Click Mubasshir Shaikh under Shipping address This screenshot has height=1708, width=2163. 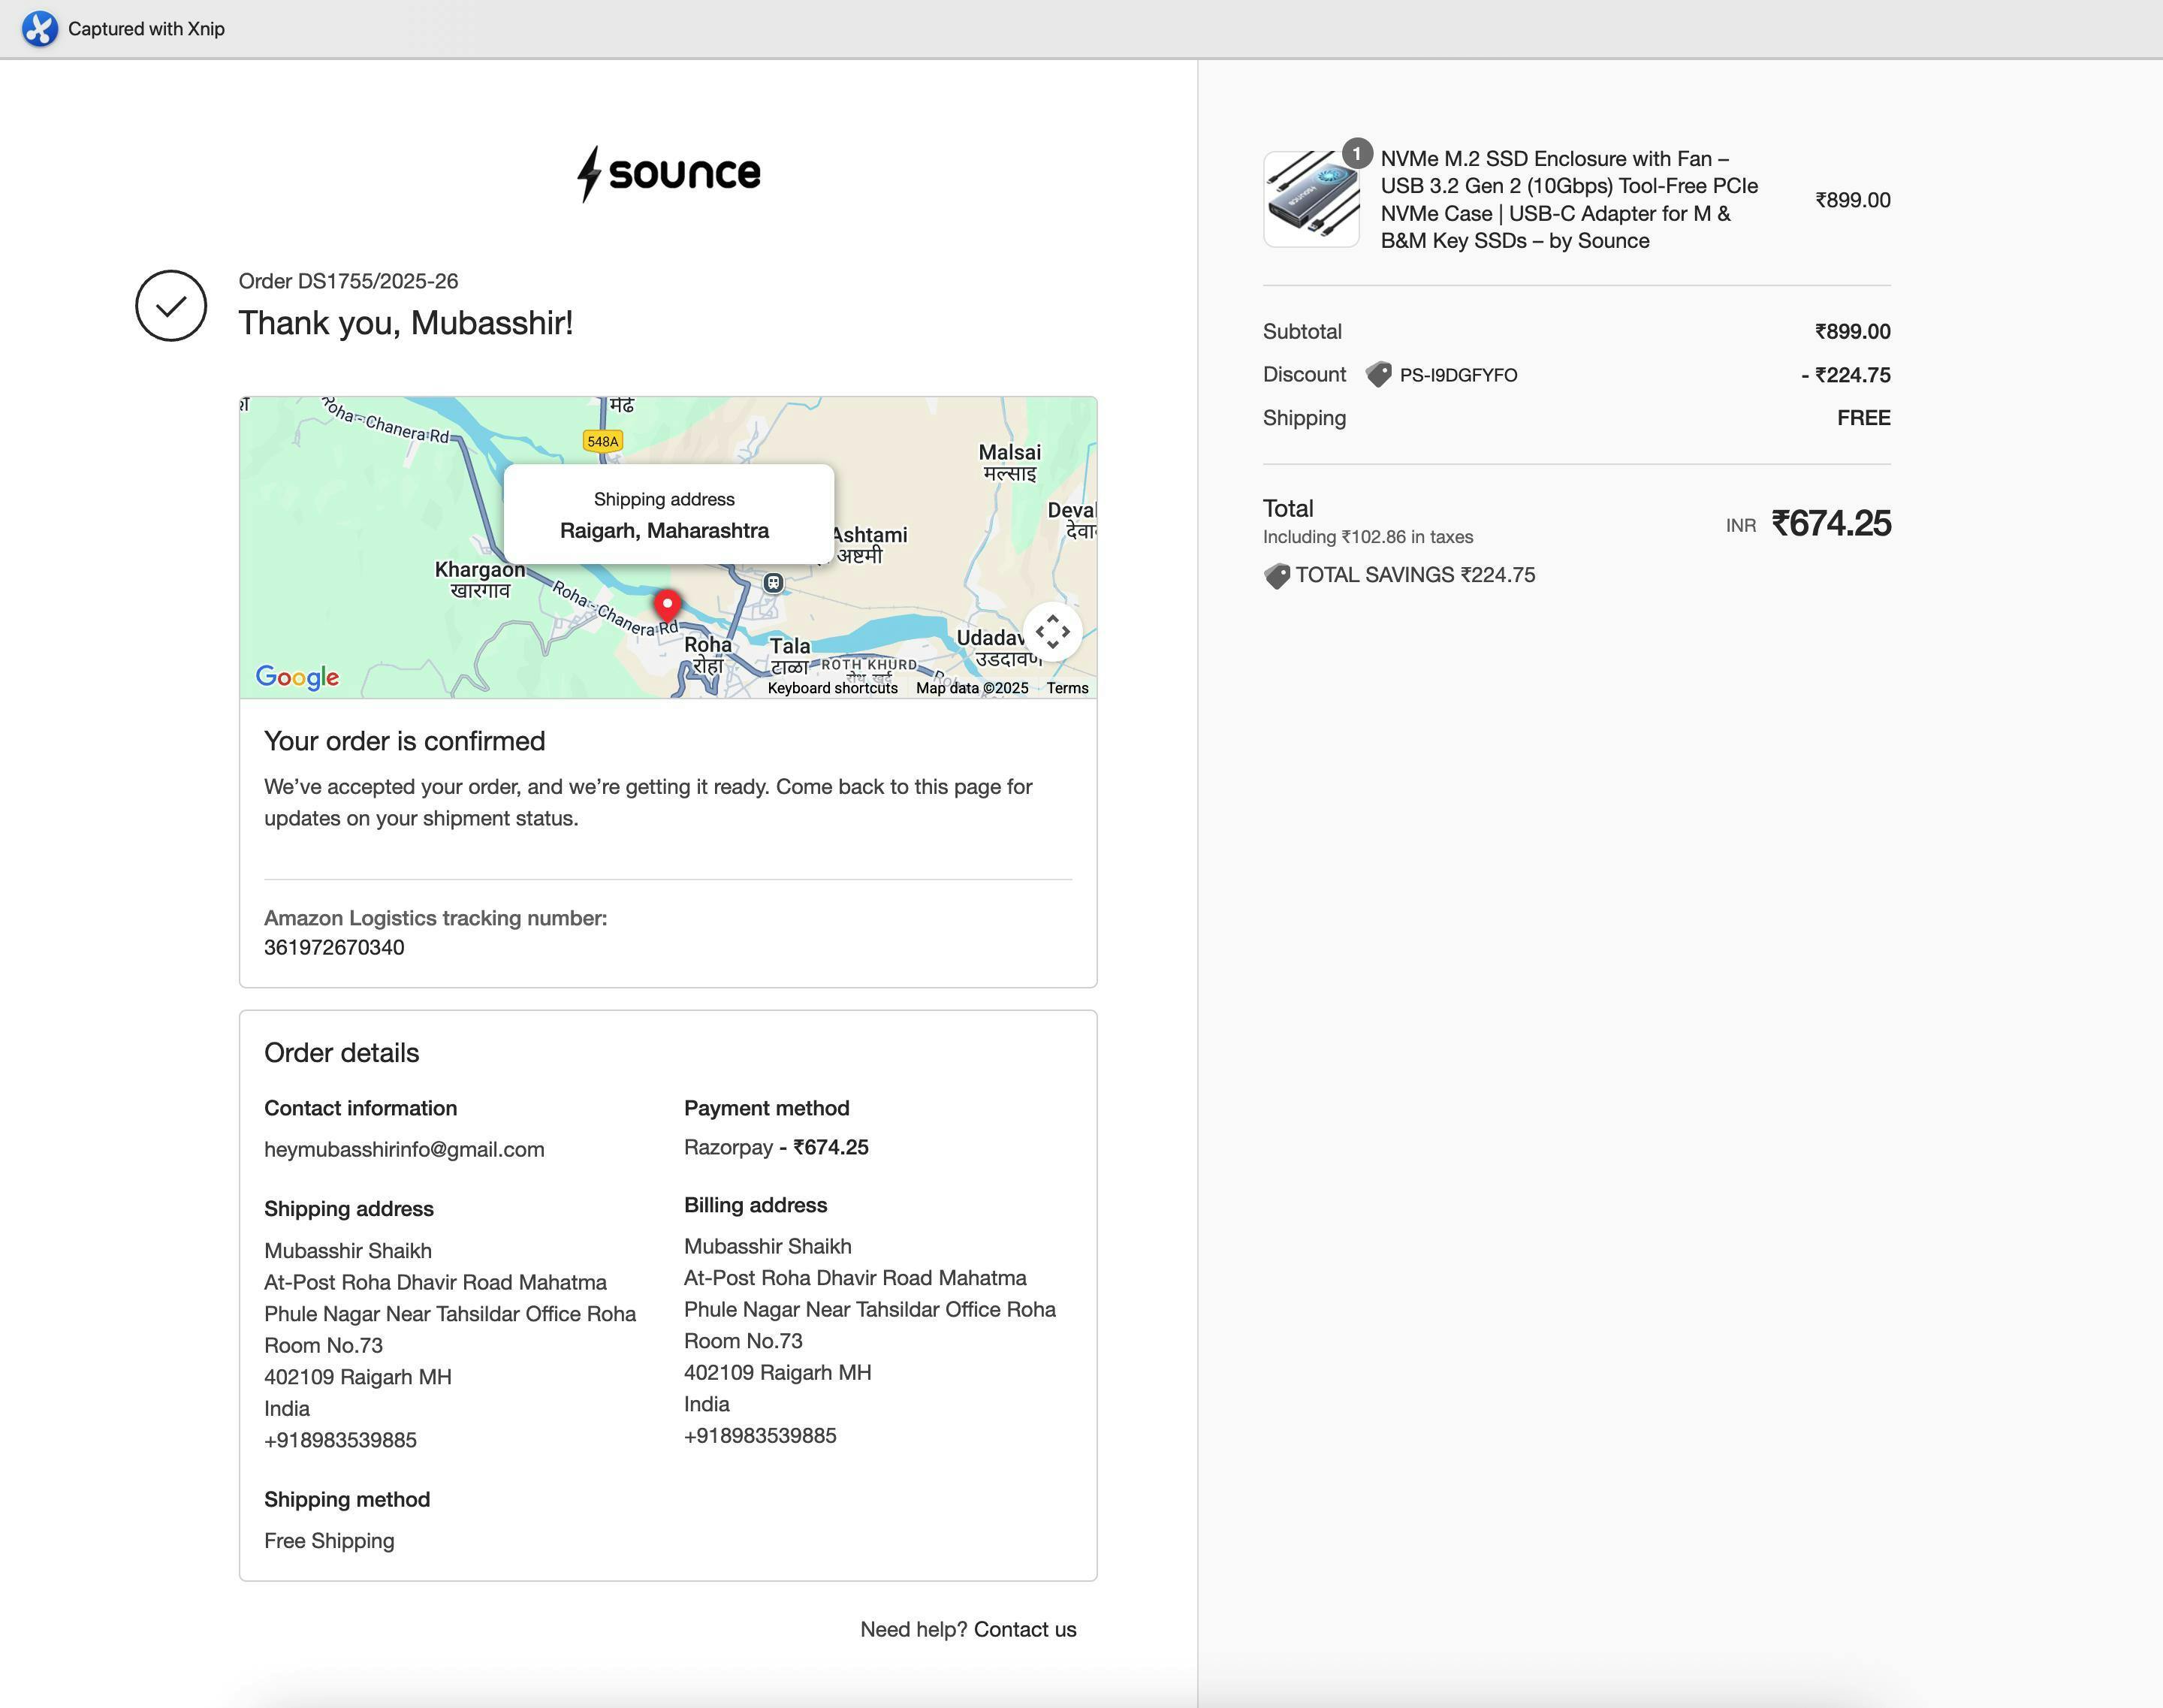point(348,1251)
